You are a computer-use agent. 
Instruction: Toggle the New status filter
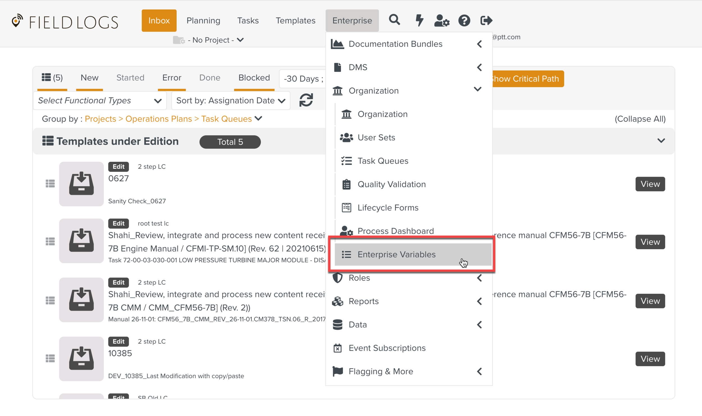(x=89, y=78)
